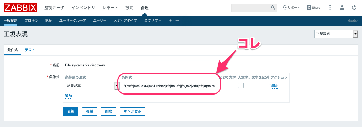Click the キャンセル button
This screenshot has width=362, height=127.
tap(132, 111)
